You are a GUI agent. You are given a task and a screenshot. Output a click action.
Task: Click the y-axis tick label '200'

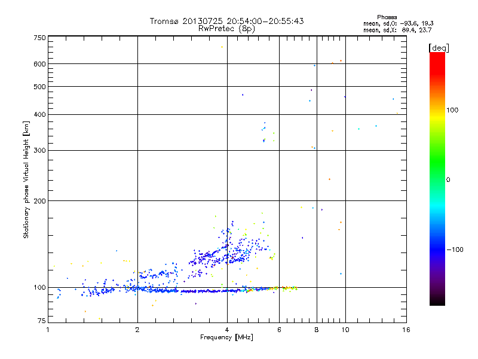(x=39, y=201)
